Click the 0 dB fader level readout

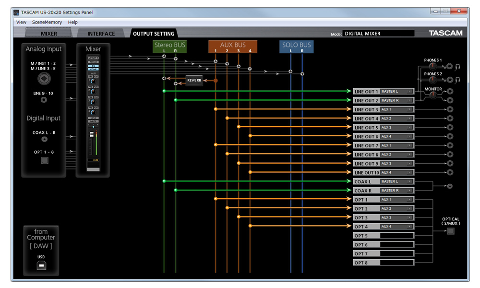coord(94,160)
